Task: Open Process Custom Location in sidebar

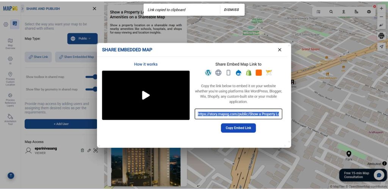Action: (x=10, y=79)
